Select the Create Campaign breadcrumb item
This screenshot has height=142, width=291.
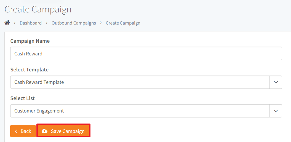click(123, 23)
